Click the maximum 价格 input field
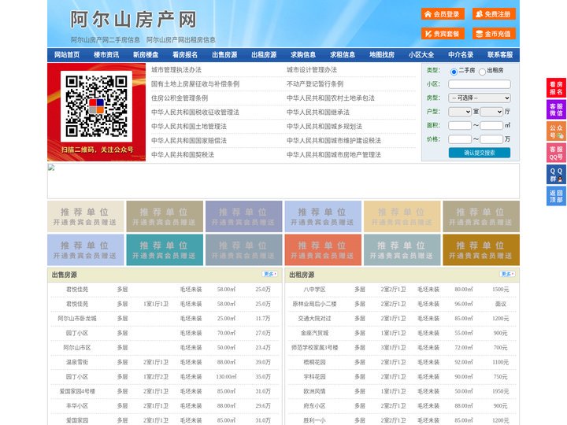Image resolution: width=567 pixels, height=425 pixels. (x=491, y=139)
